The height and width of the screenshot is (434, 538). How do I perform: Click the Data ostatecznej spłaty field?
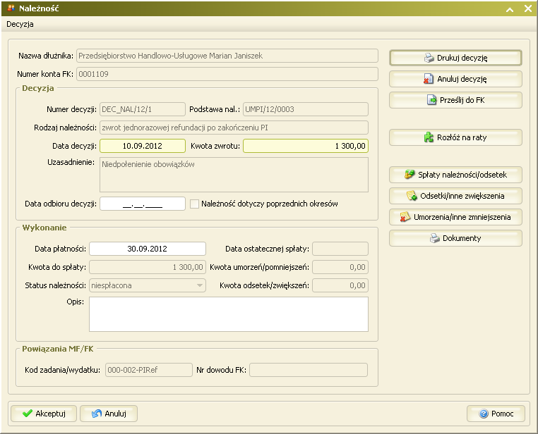point(340,249)
